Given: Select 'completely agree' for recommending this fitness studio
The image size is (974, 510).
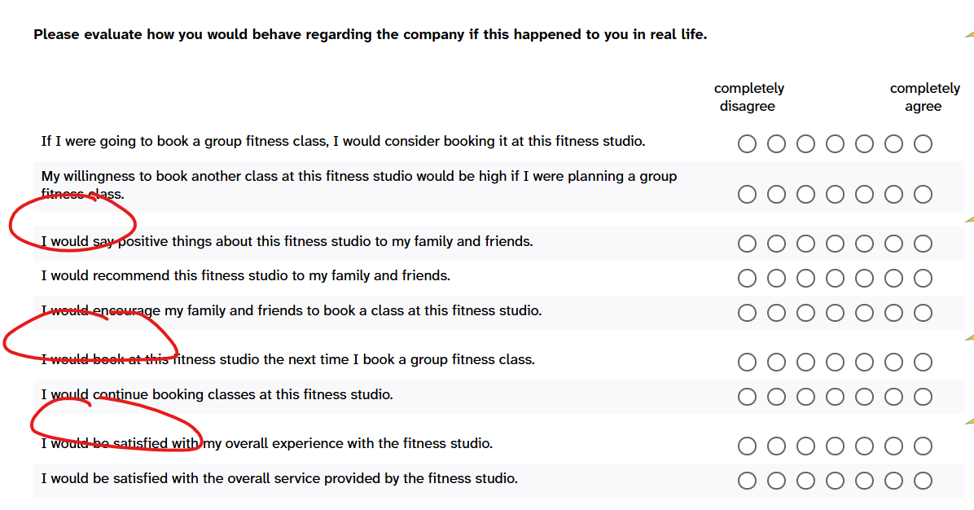Looking at the screenshot, I should pyautogui.click(x=923, y=279).
